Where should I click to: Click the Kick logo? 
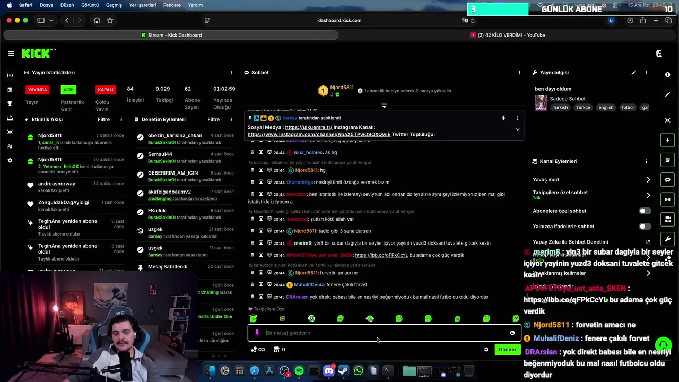pos(38,53)
